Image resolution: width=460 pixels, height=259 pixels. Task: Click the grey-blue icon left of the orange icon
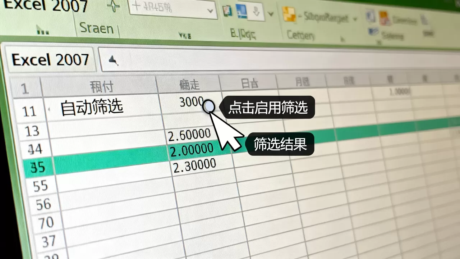tap(370, 17)
